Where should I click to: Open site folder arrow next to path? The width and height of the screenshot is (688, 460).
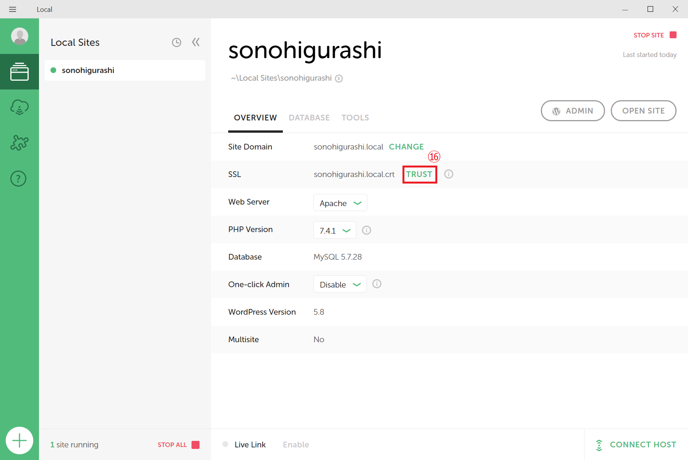(339, 78)
